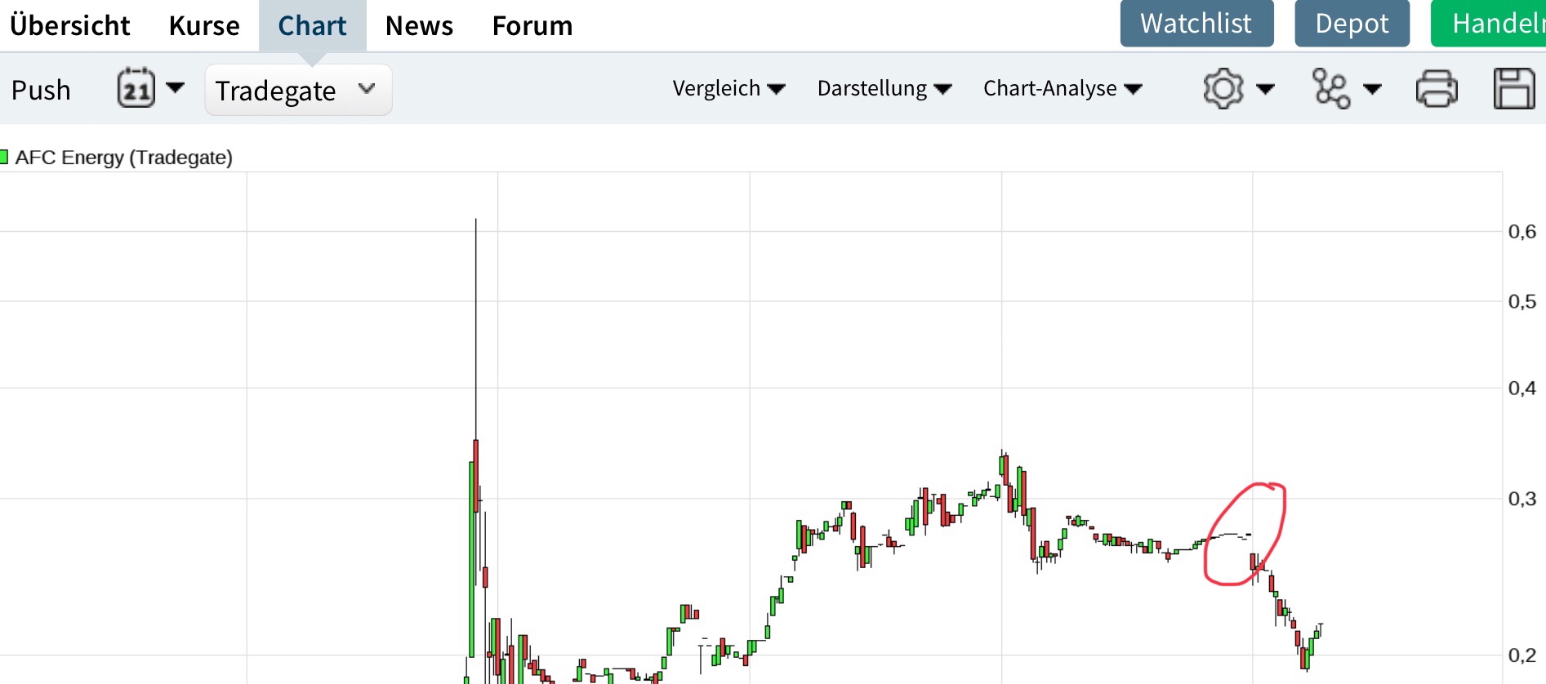Print the chart with printer icon
The image size is (1546, 684).
pos(1437,88)
